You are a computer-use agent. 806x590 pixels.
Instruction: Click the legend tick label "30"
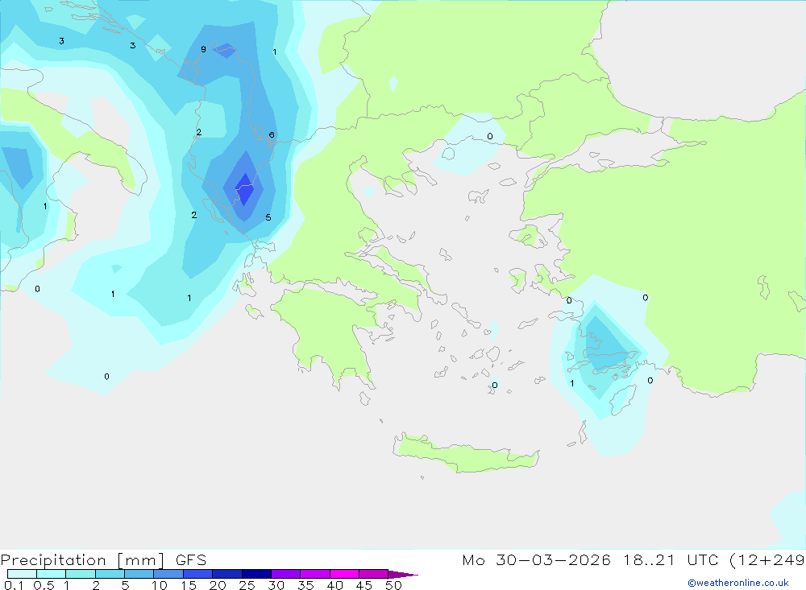tap(276, 585)
